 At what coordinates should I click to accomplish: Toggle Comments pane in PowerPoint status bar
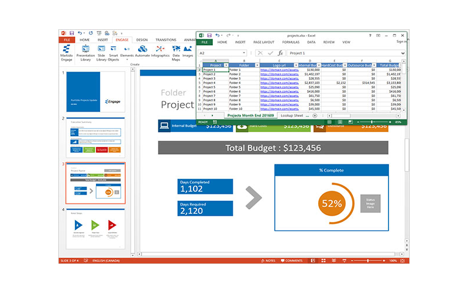click(291, 261)
